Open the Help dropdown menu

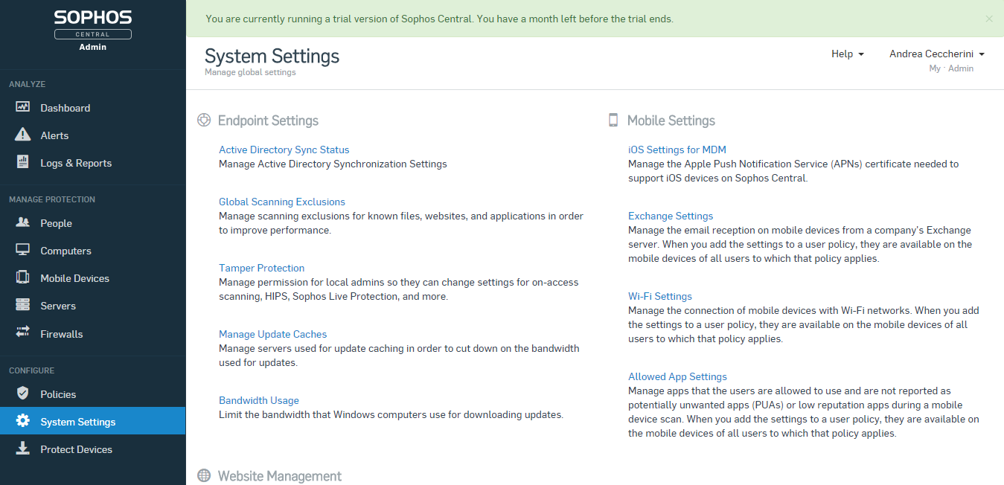click(x=848, y=54)
